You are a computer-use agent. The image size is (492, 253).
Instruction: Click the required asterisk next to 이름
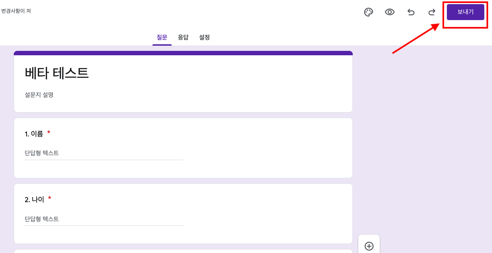point(49,133)
